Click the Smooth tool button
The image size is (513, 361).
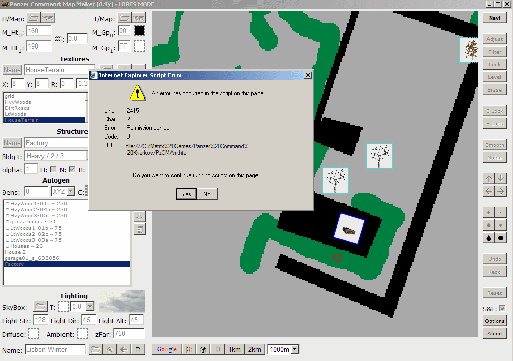click(495, 145)
